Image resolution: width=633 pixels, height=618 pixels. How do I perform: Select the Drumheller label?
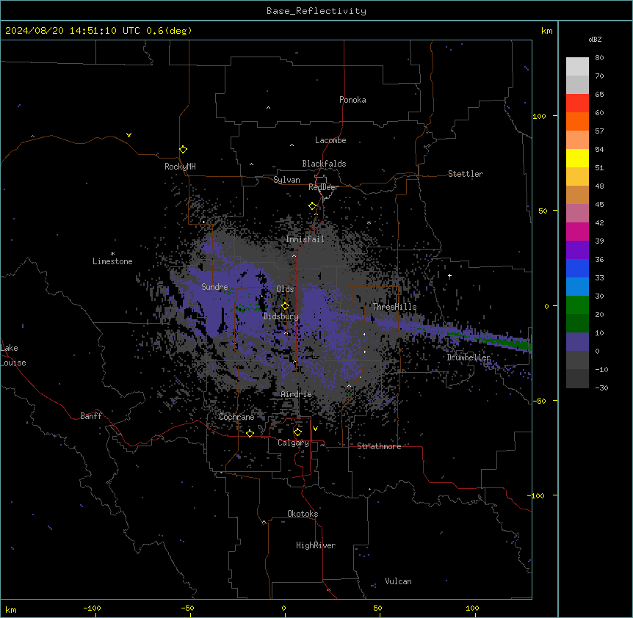tap(469, 357)
